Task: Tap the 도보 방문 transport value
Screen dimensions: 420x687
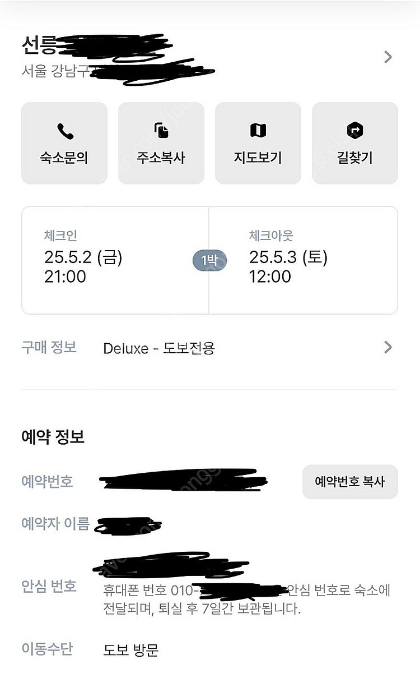Action: tap(131, 650)
